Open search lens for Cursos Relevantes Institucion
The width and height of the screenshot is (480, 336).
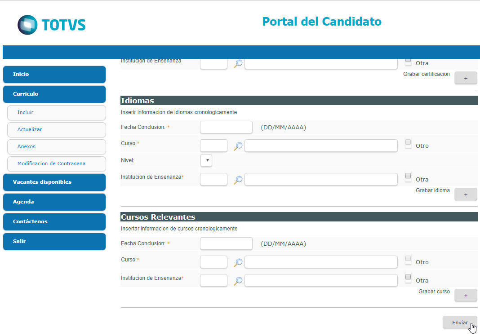(x=238, y=281)
